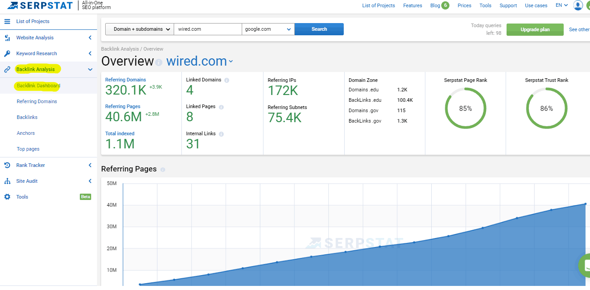
Task: Click the last data point on Referring Pages chart
Action: point(585,204)
